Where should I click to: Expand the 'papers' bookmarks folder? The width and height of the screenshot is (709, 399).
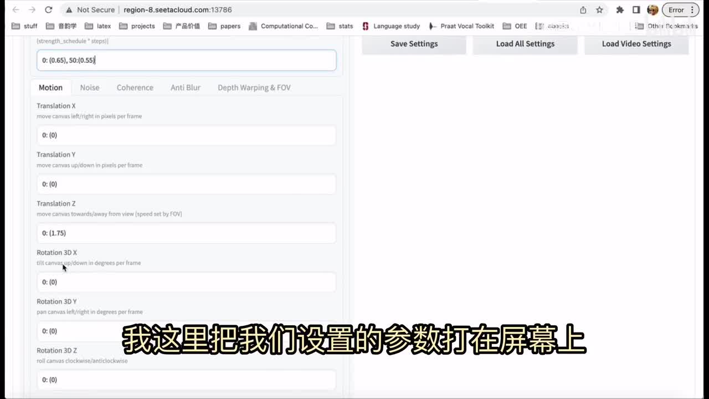pyautogui.click(x=224, y=26)
